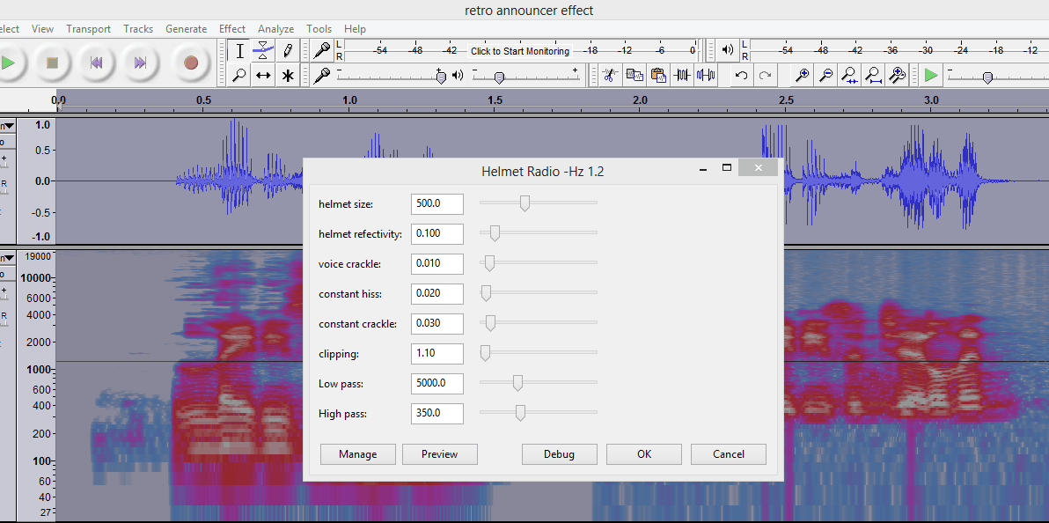Screen dimensions: 1049x523
Task: Click the helmet size slider handle
Action: [524, 203]
